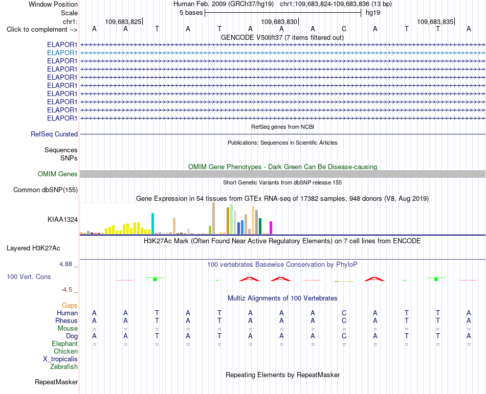Image resolution: width=486 pixels, height=394 pixels.
Task: Select the Dog species label
Action: (x=72, y=336)
